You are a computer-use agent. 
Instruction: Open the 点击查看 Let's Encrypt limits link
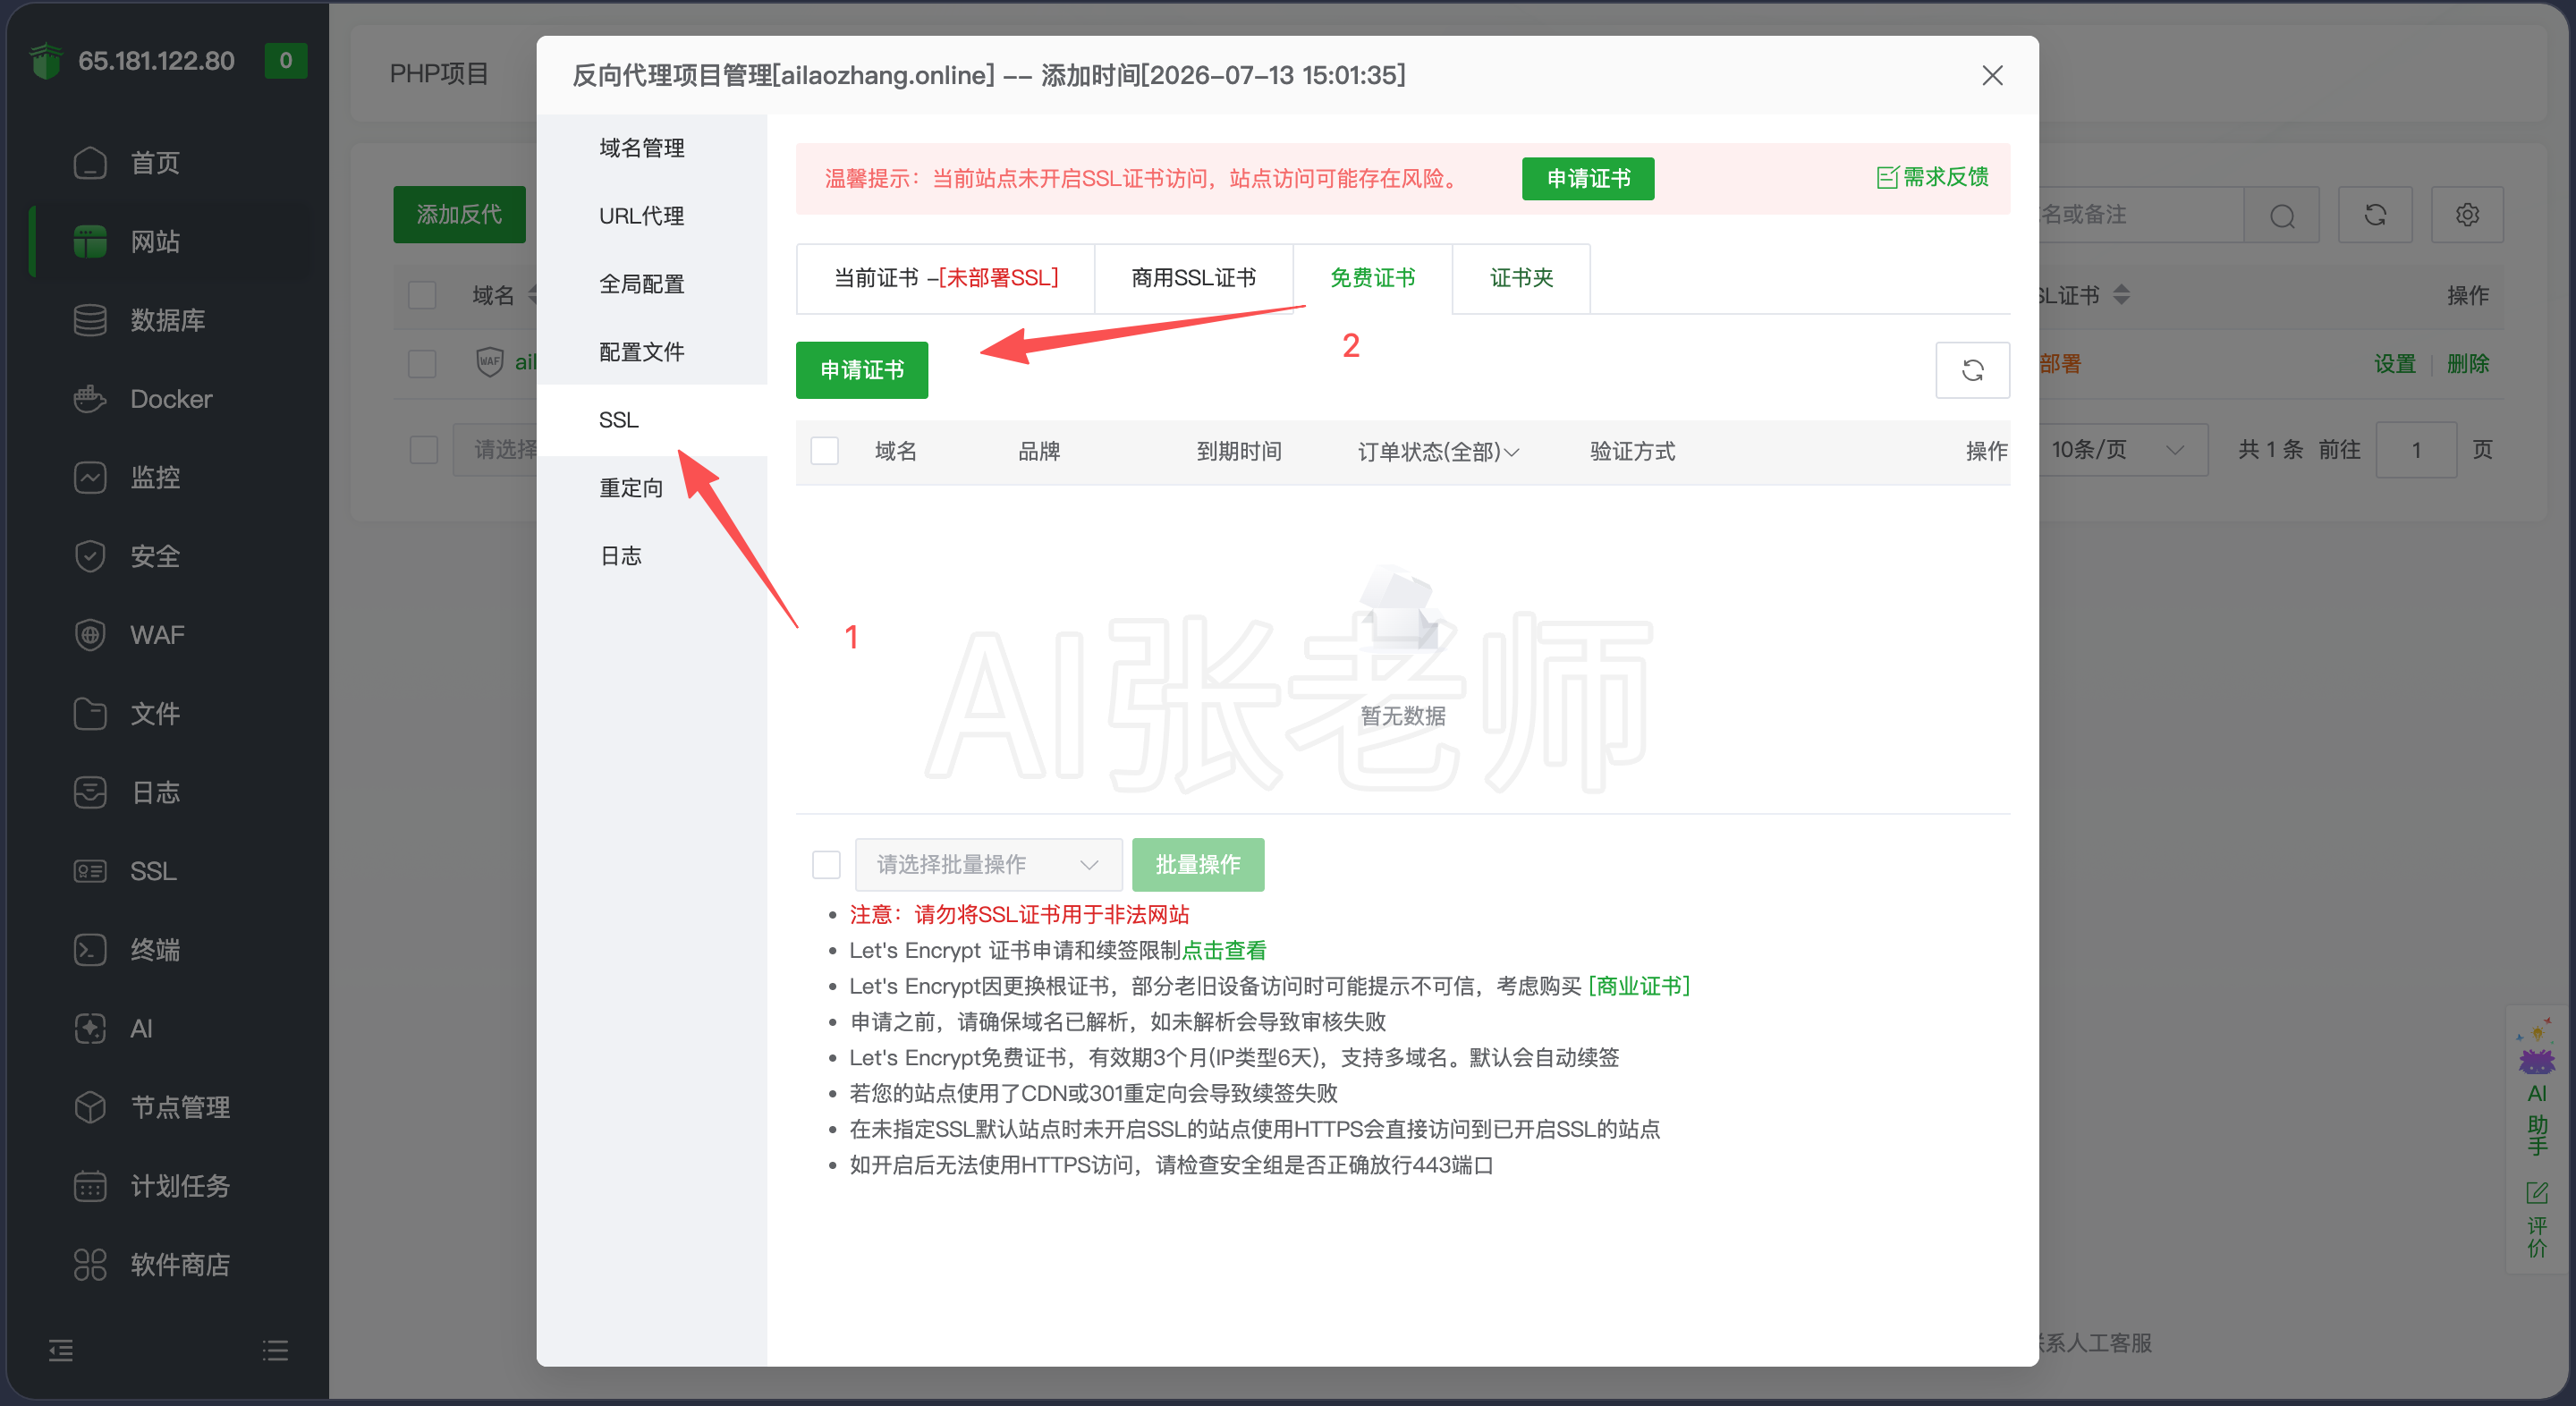pyautogui.click(x=1224, y=950)
